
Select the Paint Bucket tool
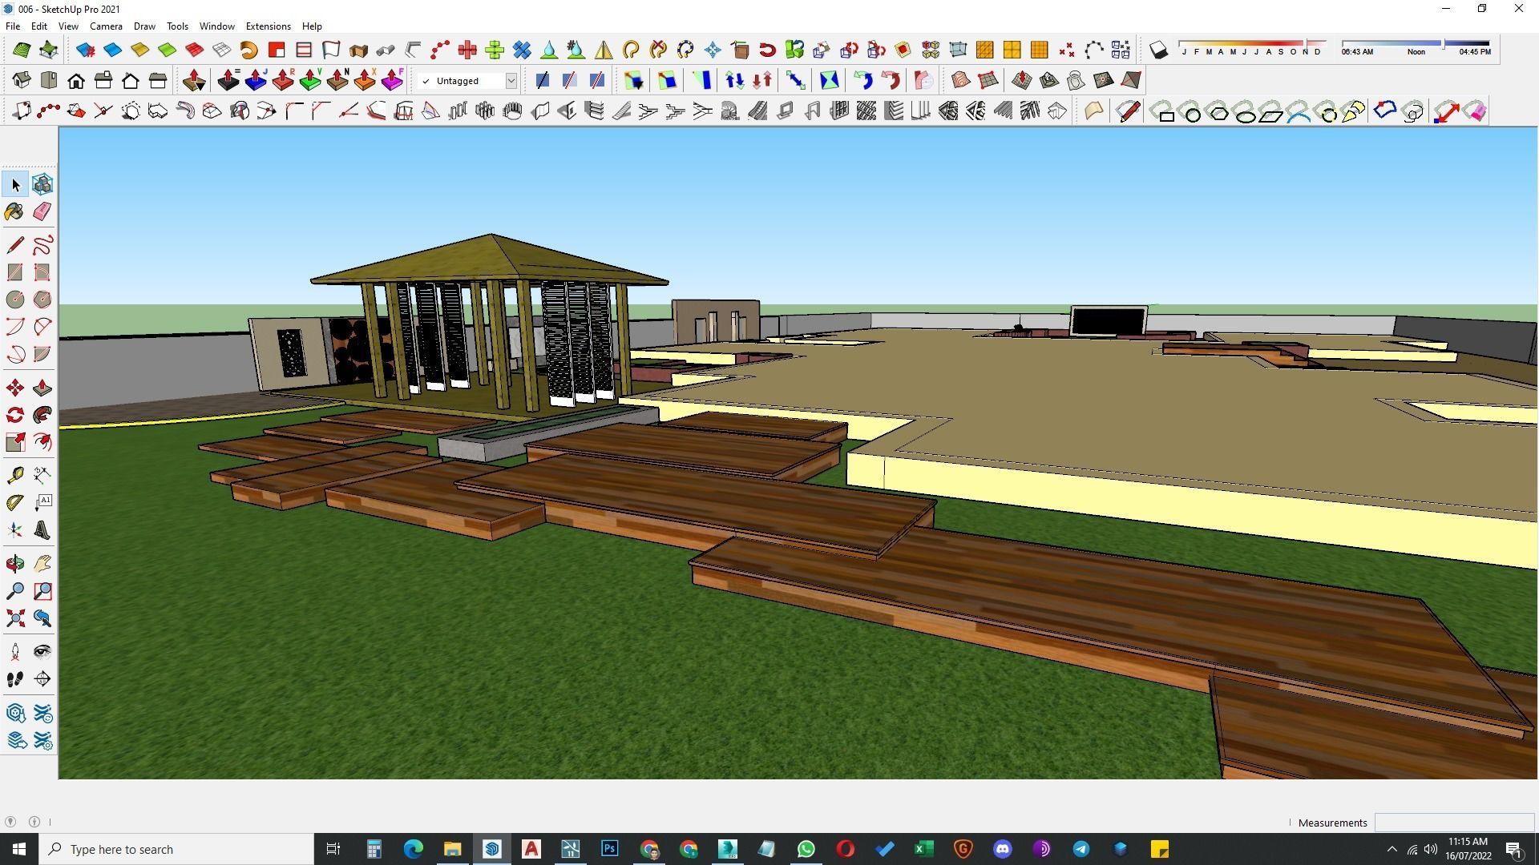tap(14, 211)
